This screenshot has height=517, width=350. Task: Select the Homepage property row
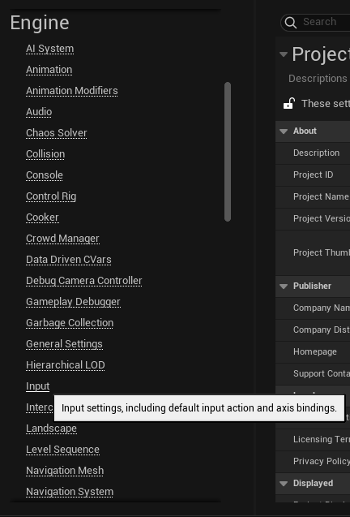[x=313, y=351]
